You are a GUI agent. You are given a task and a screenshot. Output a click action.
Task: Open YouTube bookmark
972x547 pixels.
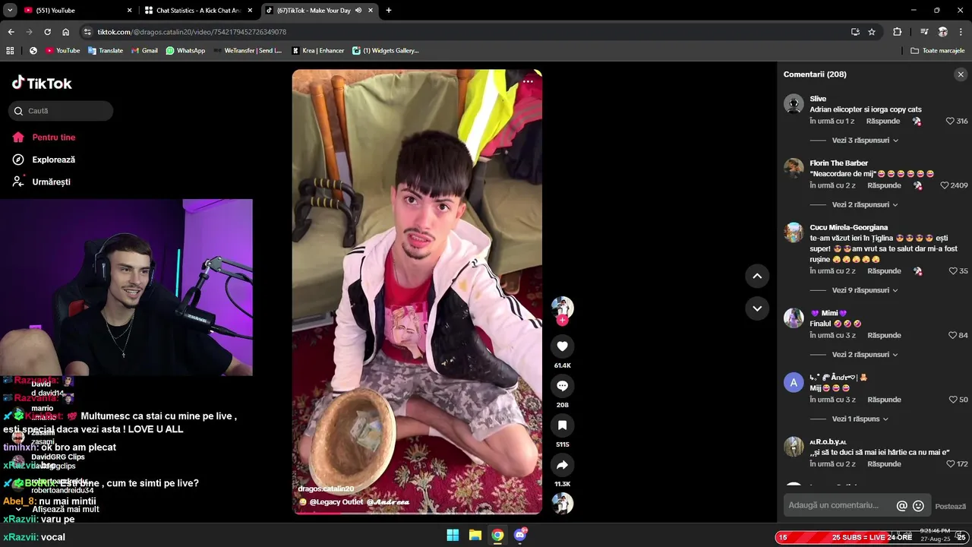pyautogui.click(x=62, y=51)
